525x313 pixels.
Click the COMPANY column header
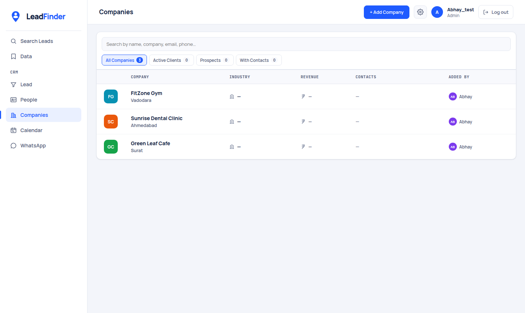point(140,77)
